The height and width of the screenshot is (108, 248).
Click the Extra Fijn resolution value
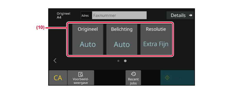[x=156, y=44]
